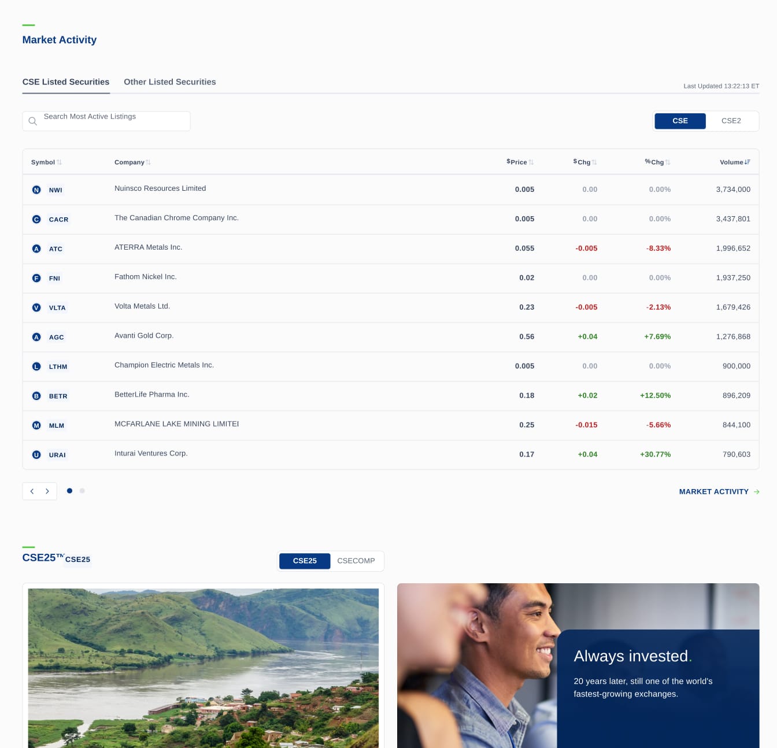
Task: Click the URAI symbol text
Action: (x=57, y=456)
